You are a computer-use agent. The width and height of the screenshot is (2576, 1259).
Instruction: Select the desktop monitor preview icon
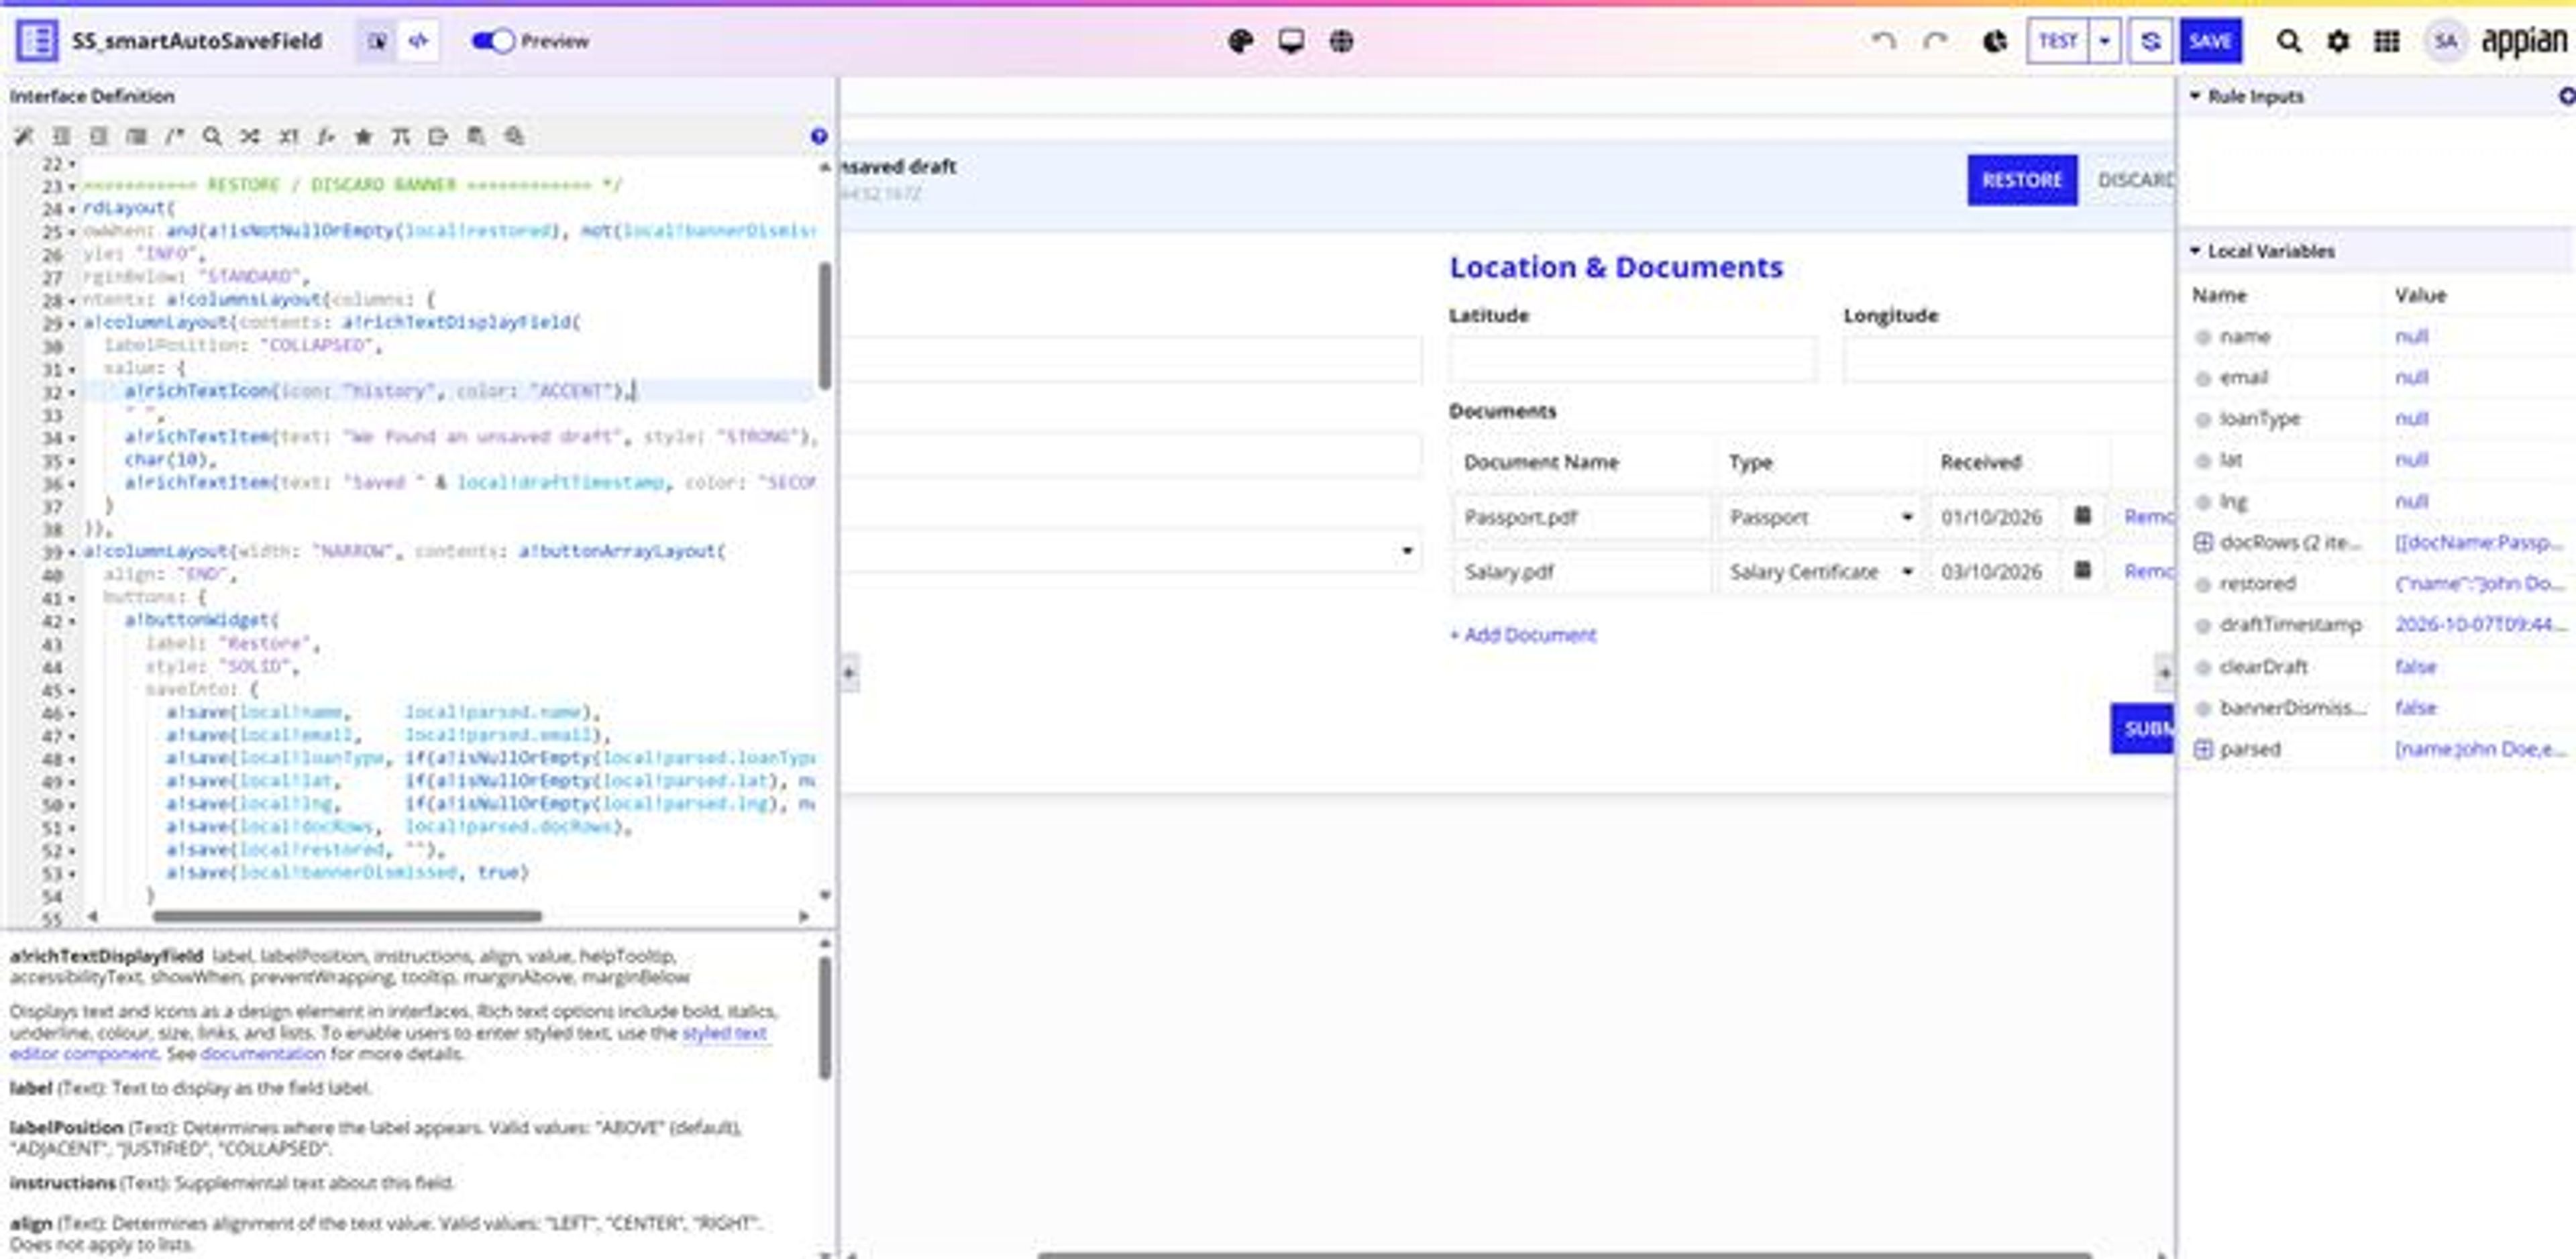pyautogui.click(x=1291, y=41)
